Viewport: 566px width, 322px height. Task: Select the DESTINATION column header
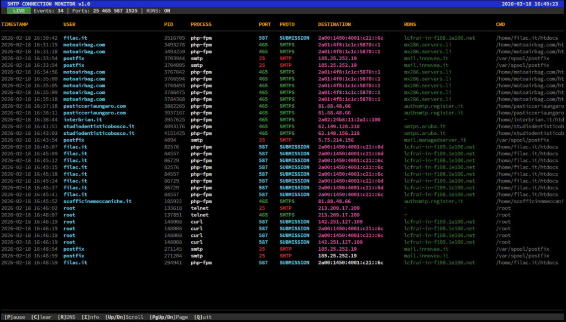tap(334, 24)
